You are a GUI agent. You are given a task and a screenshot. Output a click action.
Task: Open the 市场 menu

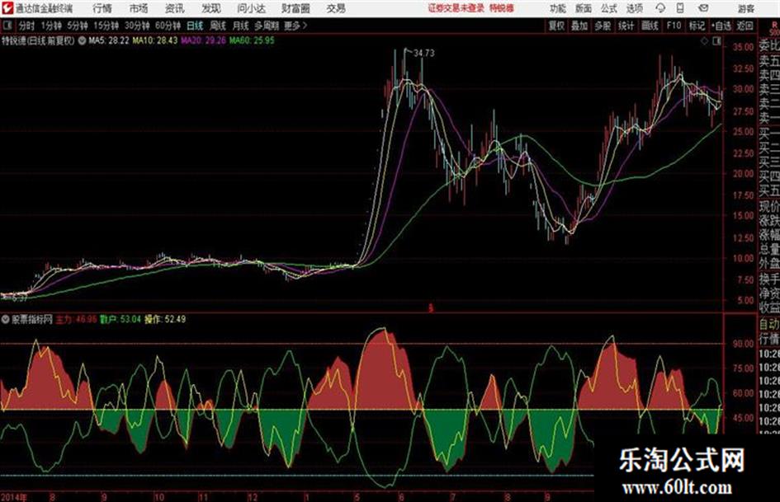pyautogui.click(x=139, y=8)
